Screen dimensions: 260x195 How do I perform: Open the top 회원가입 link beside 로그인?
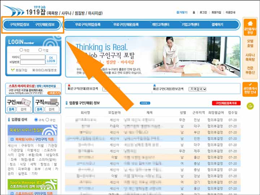coord(216,12)
